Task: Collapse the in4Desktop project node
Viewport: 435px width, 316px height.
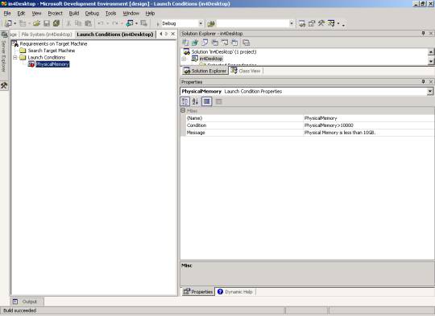Action: point(184,59)
